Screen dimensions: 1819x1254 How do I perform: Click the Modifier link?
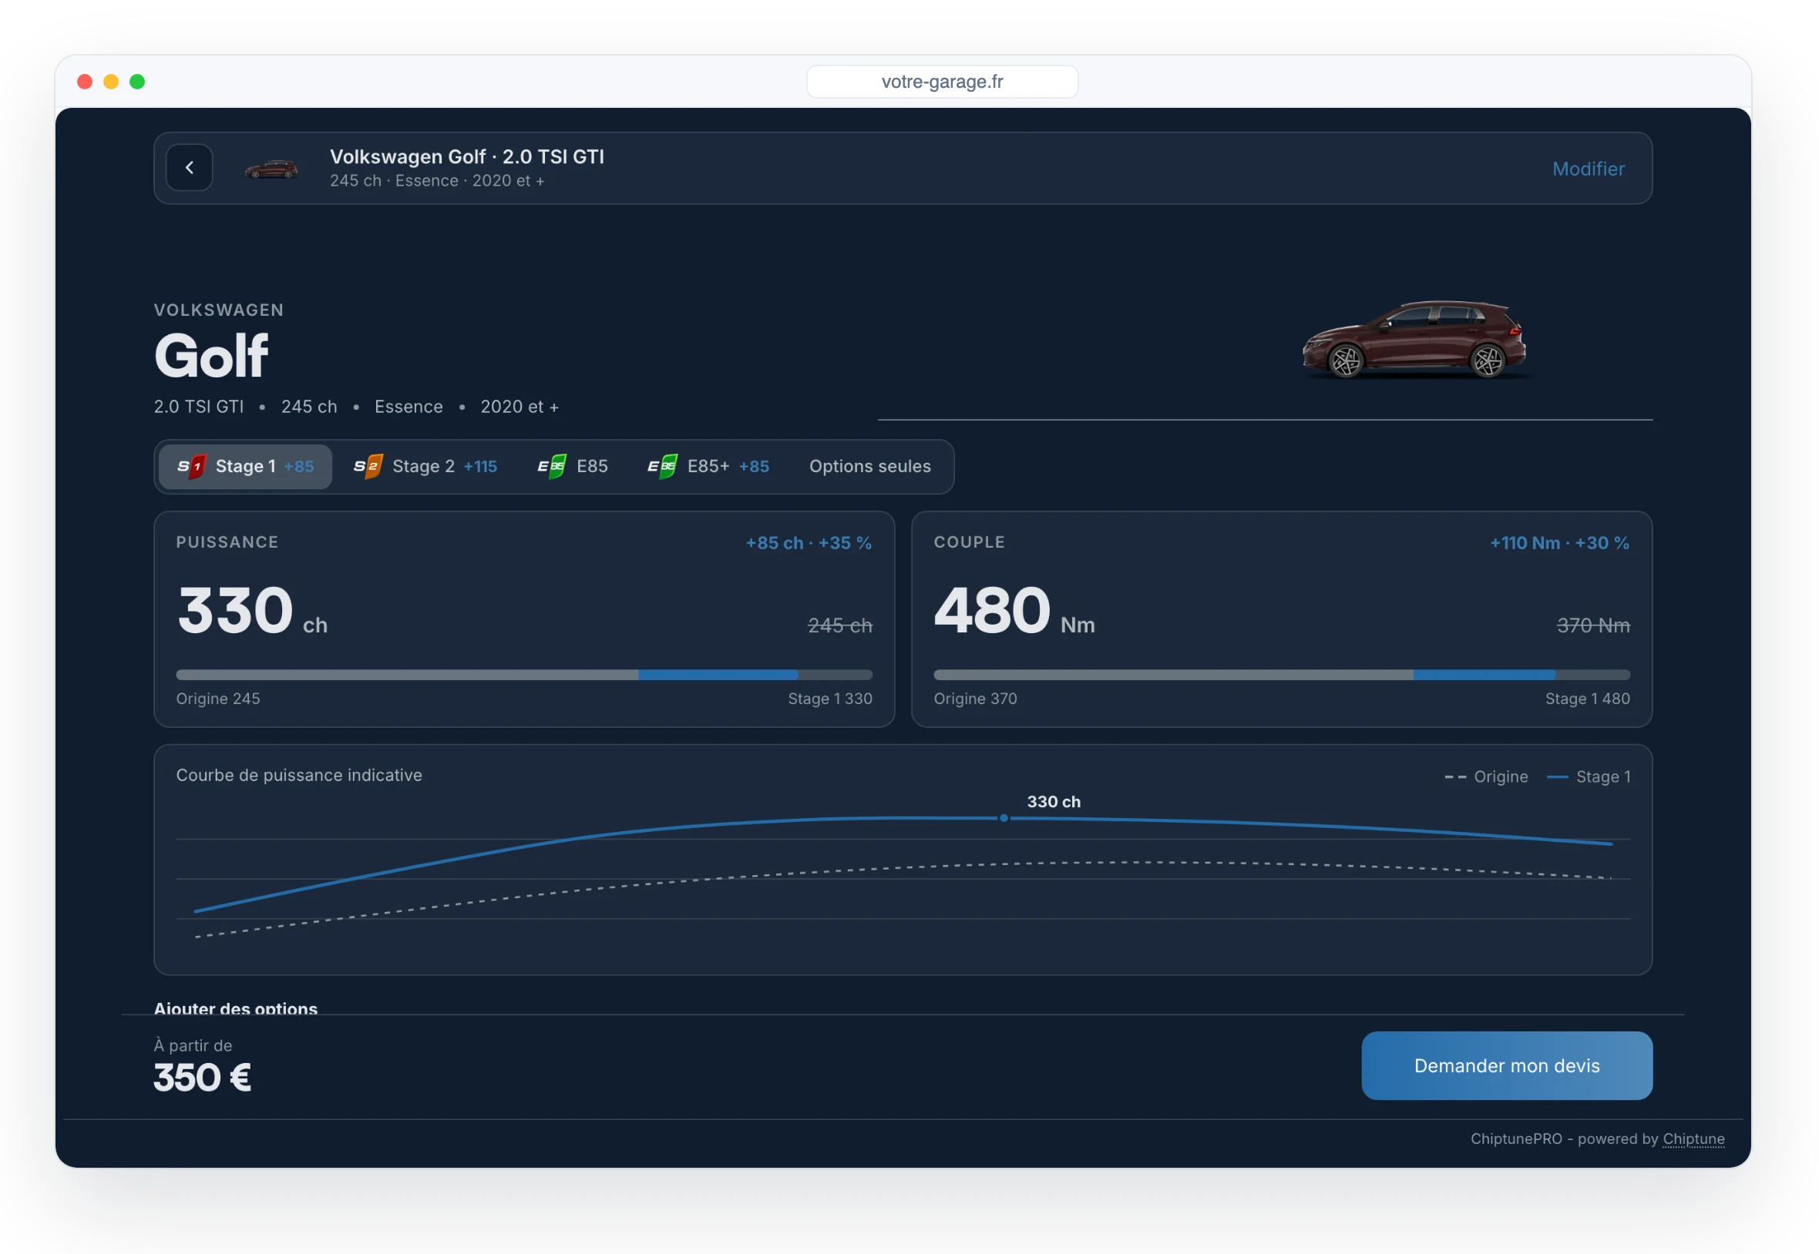tap(1588, 168)
